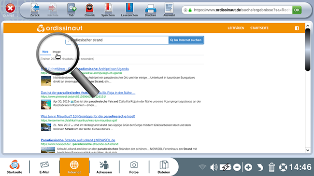Open the Chronik history icon
Screen dimensions: 314x176
click(89, 8)
